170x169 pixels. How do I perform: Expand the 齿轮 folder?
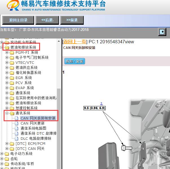tap(2, 159)
